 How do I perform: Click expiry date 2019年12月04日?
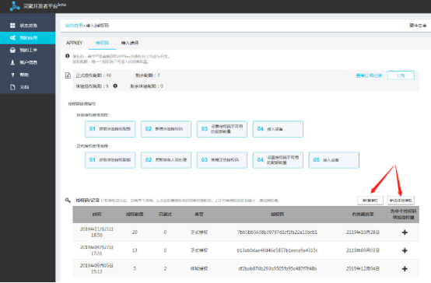(x=363, y=269)
